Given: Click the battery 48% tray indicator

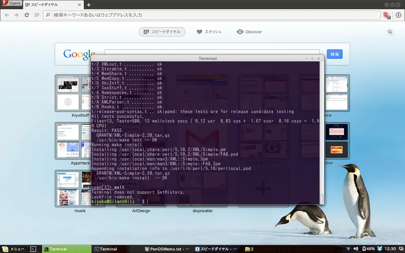Looking at the screenshot, I should pos(368,249).
